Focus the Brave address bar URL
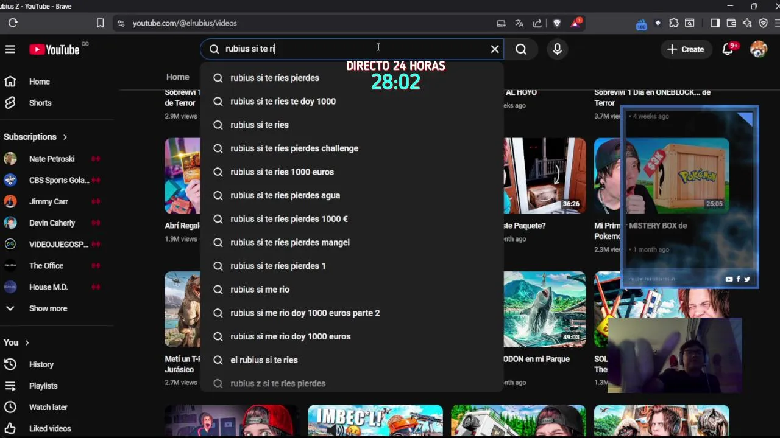The image size is (780, 438). coord(185,23)
